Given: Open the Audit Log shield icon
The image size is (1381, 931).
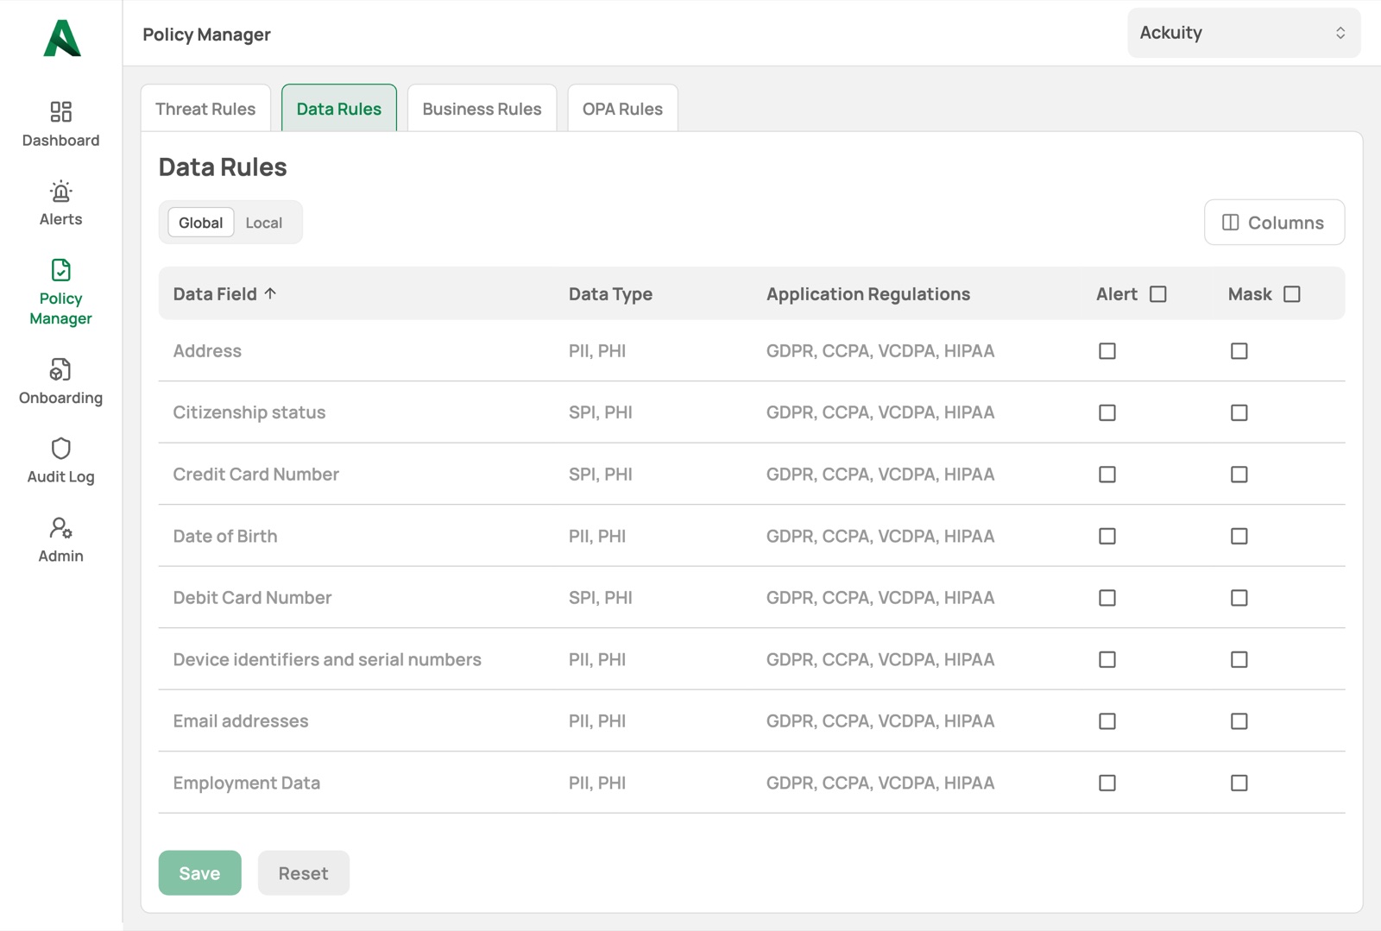Looking at the screenshot, I should 60,449.
